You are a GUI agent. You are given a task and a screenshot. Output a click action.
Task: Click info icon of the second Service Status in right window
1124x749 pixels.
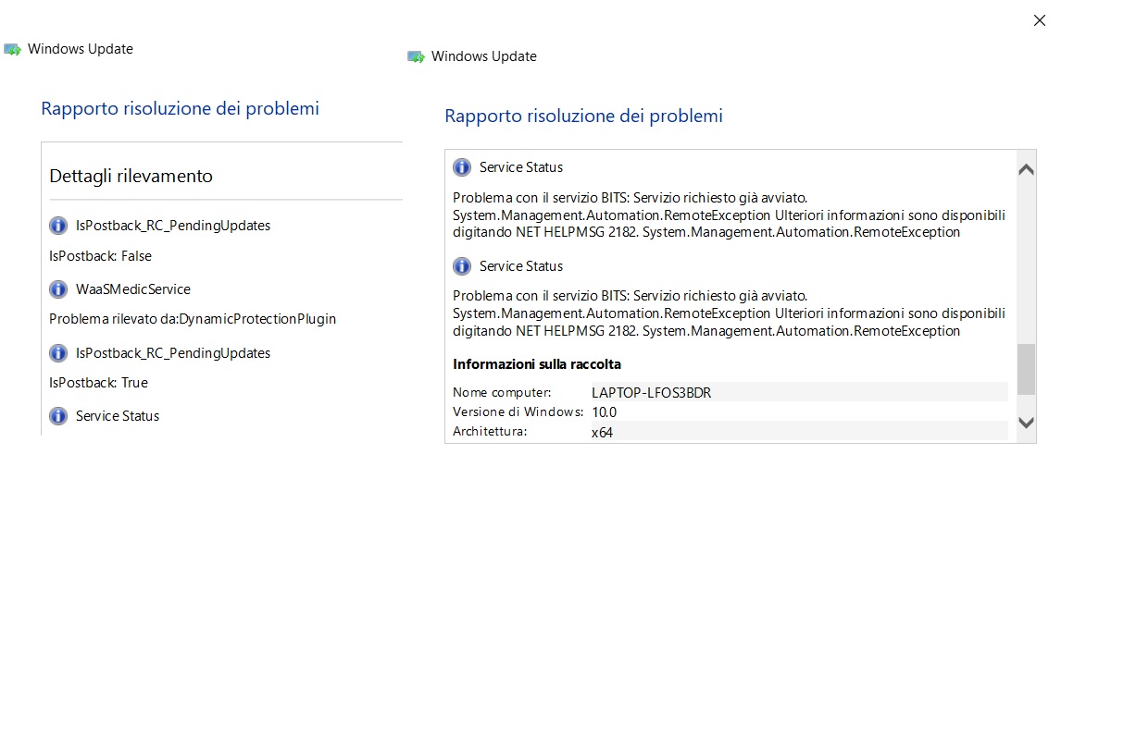[462, 266]
